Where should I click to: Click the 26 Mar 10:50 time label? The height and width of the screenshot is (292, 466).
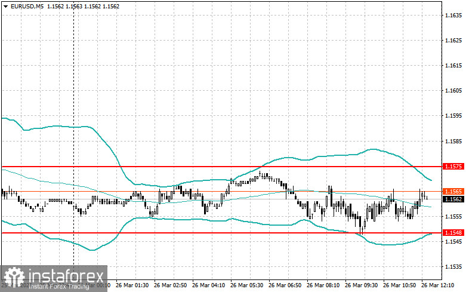point(399,285)
